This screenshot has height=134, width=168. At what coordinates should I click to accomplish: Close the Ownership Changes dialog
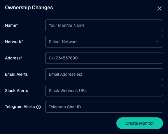coord(160,8)
